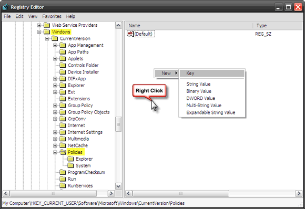
Task: Choose Key from the New submenu
Action: coord(212,73)
